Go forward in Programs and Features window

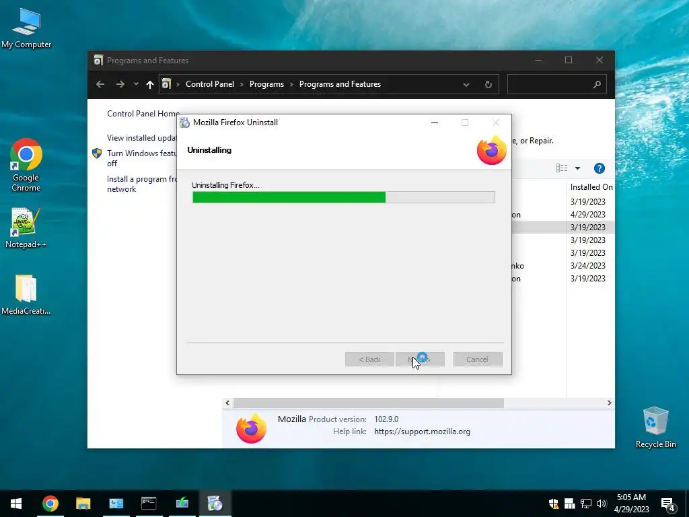(120, 84)
